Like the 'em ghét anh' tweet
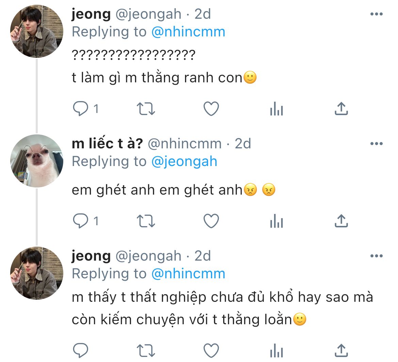 [211, 221]
